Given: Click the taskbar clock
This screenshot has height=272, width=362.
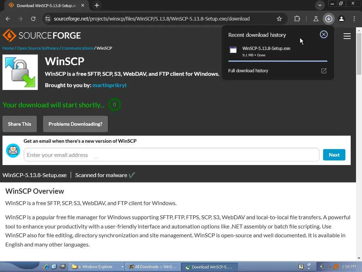Looking at the screenshot, I should (349, 267).
